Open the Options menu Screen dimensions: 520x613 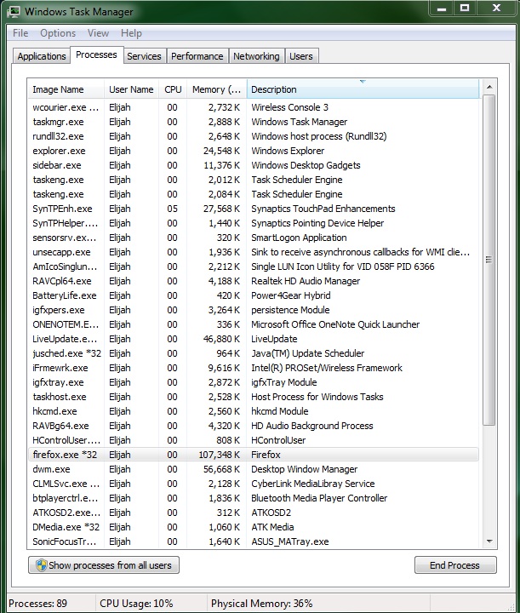(58, 33)
